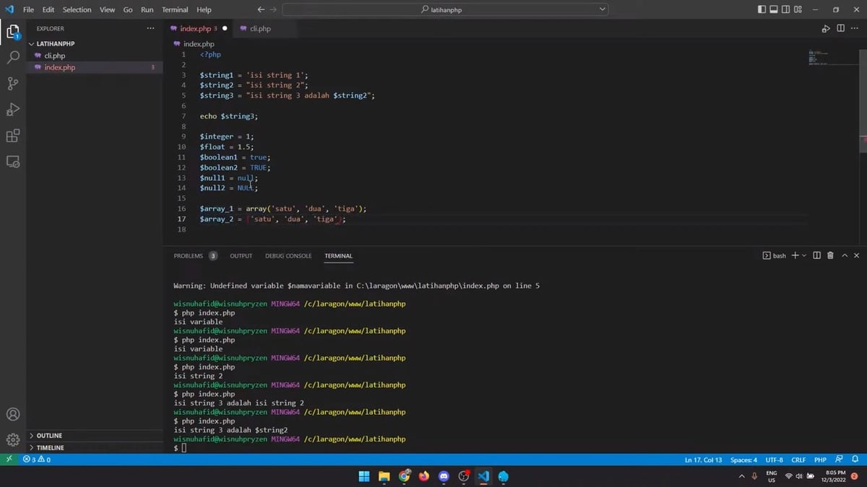867x487 pixels.
Task: Click the Split Editor icon
Action: click(840, 29)
